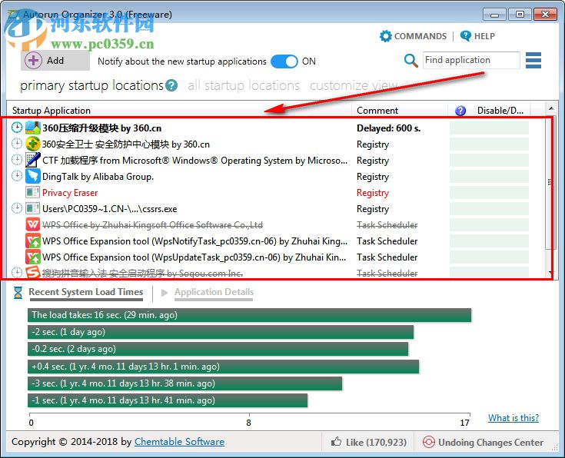This screenshot has height=458, width=565.
Task: Click the Disable/D... column header
Action: (x=500, y=111)
